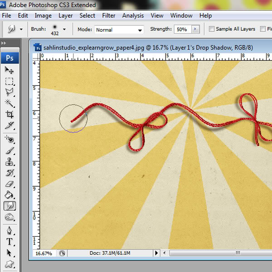
Task: Select the Clone Stamp tool
Action: [10, 162]
